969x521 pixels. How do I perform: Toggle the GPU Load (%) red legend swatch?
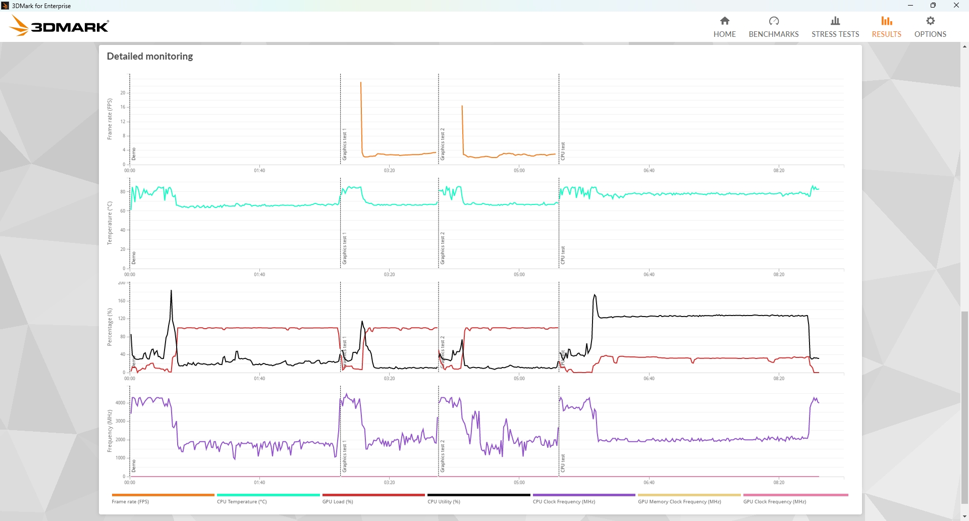[x=373, y=495]
